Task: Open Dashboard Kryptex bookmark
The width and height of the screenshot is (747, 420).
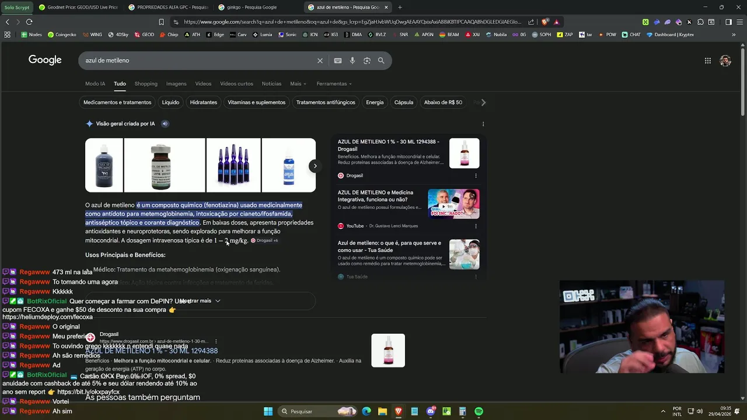Action: click(670, 34)
